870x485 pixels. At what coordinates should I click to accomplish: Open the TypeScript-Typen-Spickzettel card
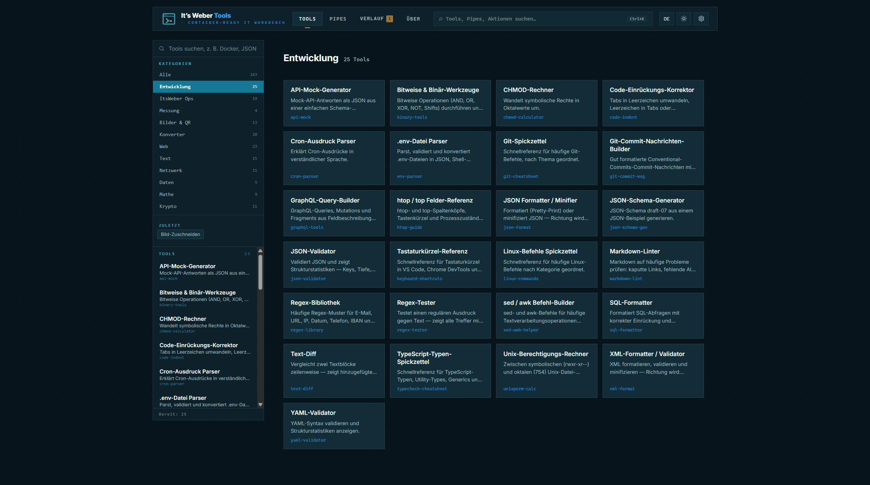tap(440, 371)
